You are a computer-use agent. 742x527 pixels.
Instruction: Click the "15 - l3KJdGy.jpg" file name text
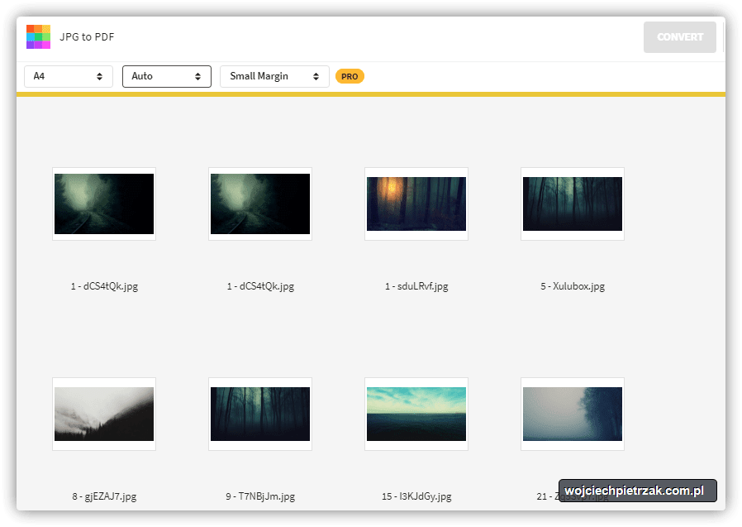(x=416, y=497)
